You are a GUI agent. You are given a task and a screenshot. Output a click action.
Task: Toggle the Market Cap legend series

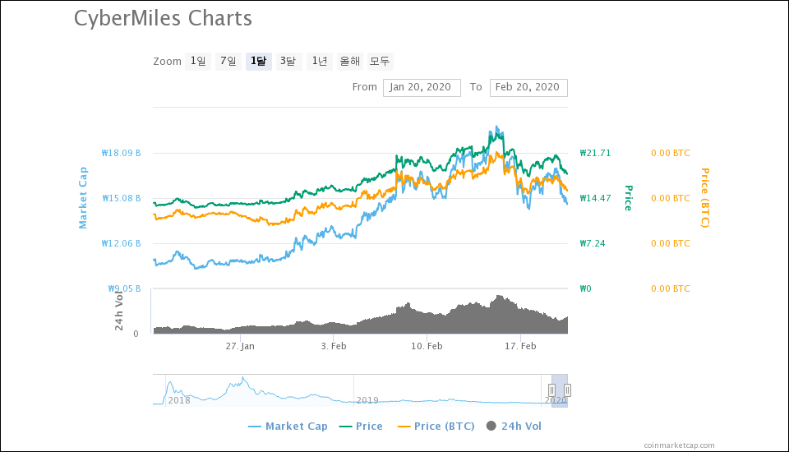click(288, 427)
